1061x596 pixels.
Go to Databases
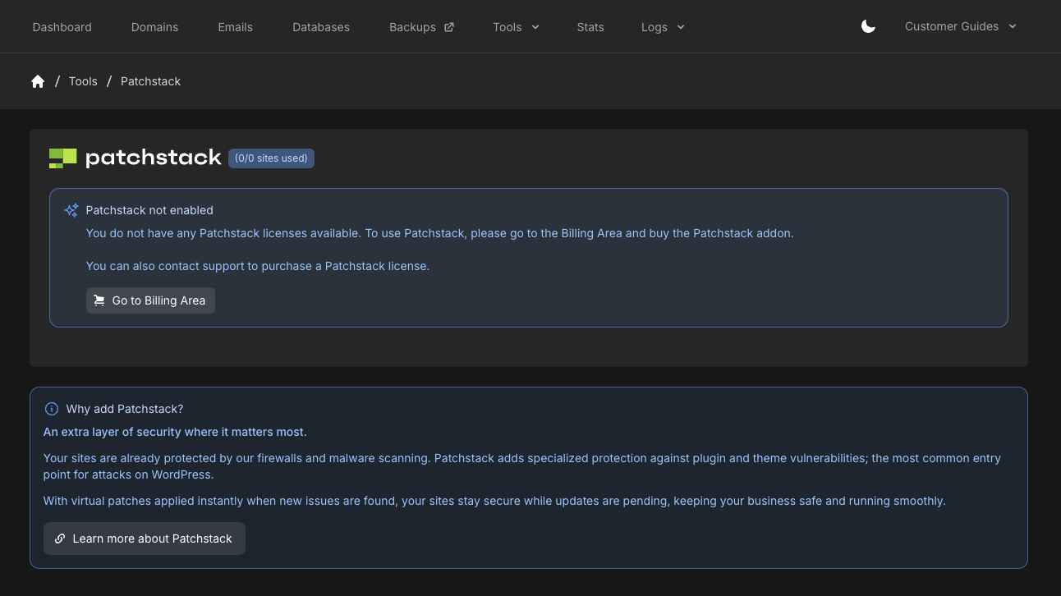321,27
